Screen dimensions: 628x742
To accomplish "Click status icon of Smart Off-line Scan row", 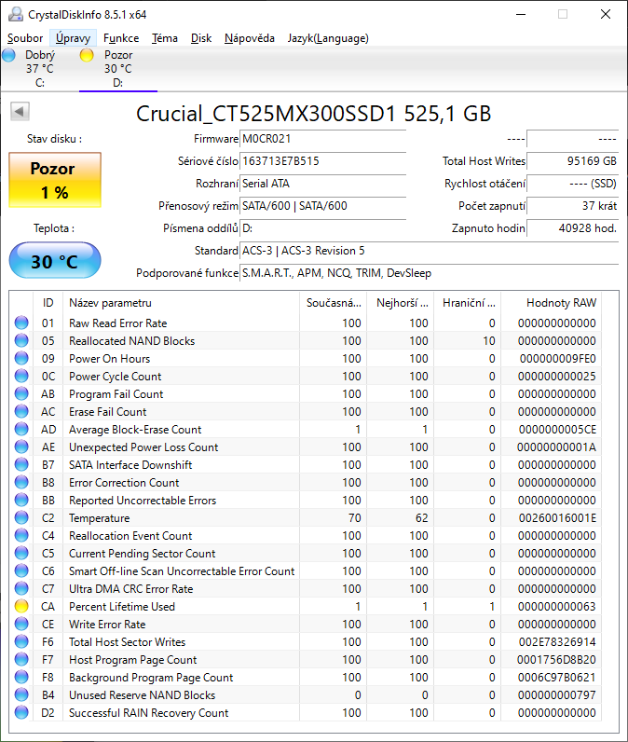I will coord(21,570).
